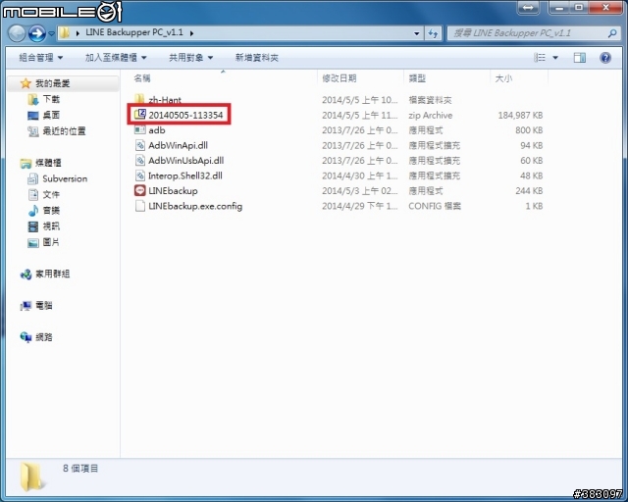Viewport: 628px width, 502px height.
Task: Click the title bar double-arrow resize button
Action: tap(528, 8)
